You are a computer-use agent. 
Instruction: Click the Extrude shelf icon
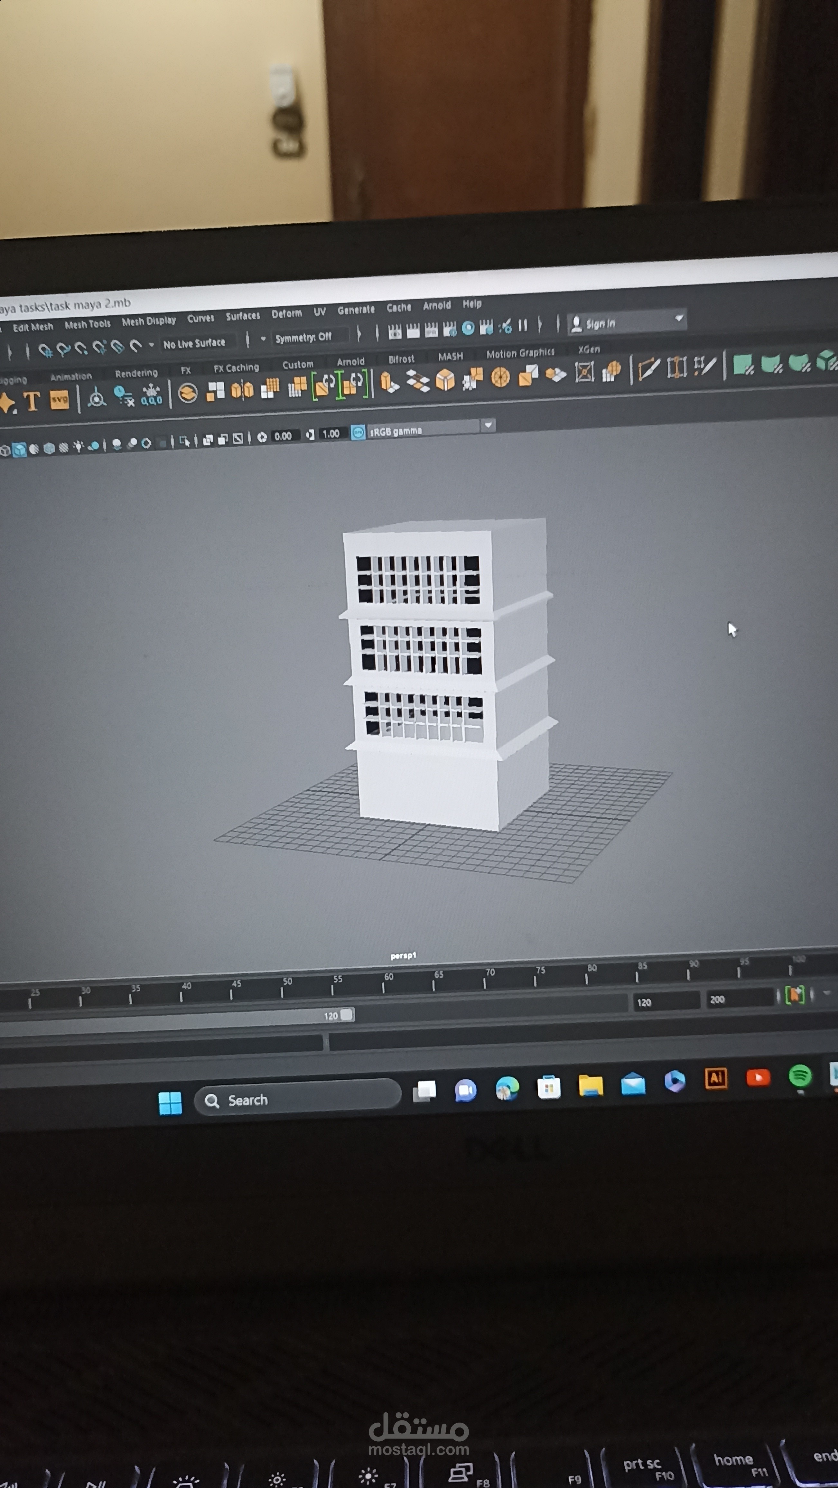(389, 382)
